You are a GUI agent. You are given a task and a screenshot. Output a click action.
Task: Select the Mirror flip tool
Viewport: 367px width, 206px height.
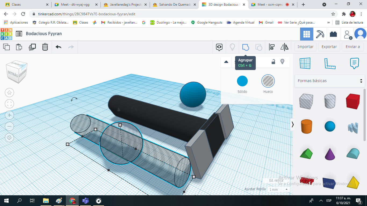(x=285, y=47)
